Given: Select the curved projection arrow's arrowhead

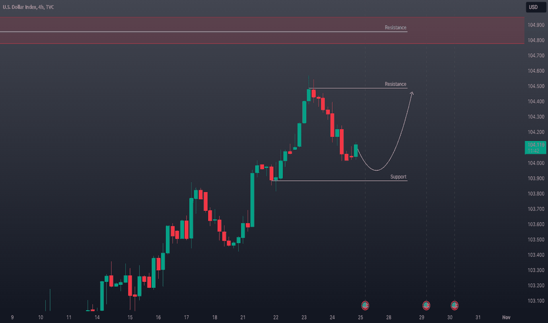Looking at the screenshot, I should [412, 93].
